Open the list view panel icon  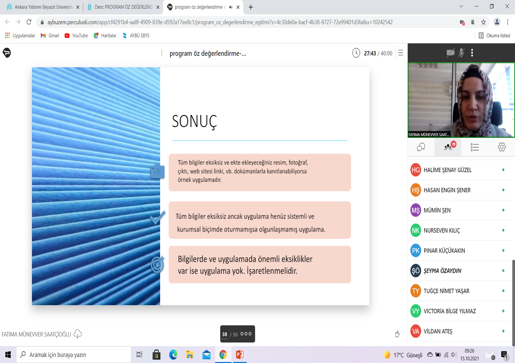tap(475, 147)
